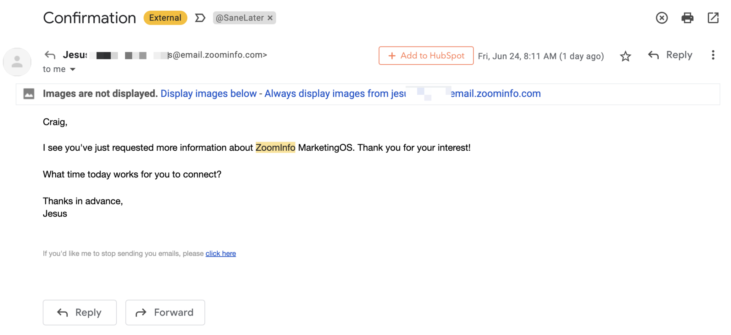Click the sender's profile avatar
Screen dimensions: 731x335
17,62
